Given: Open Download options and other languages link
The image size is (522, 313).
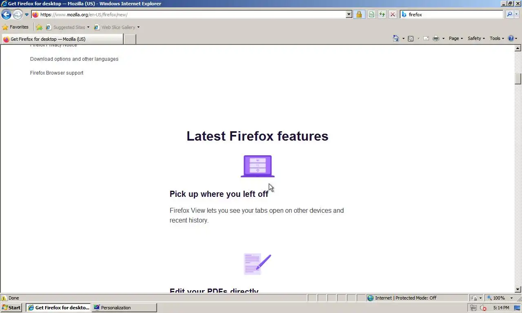Looking at the screenshot, I should (x=74, y=59).
